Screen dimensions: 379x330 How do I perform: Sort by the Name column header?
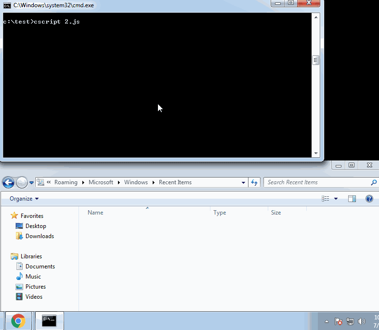[95, 213]
